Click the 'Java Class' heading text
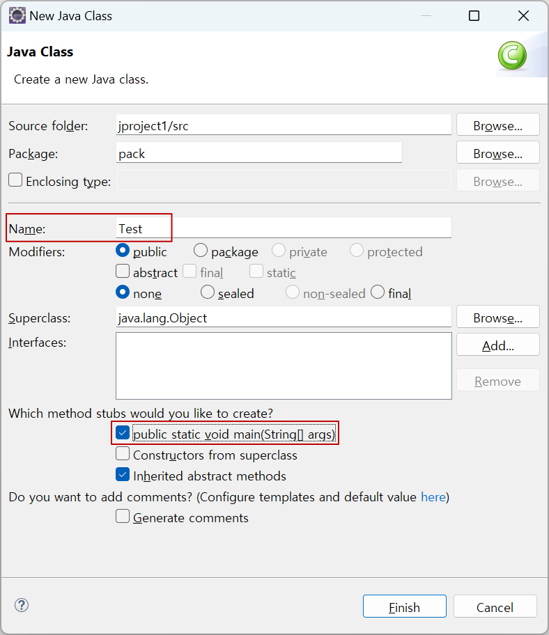The image size is (549, 635). (x=40, y=52)
